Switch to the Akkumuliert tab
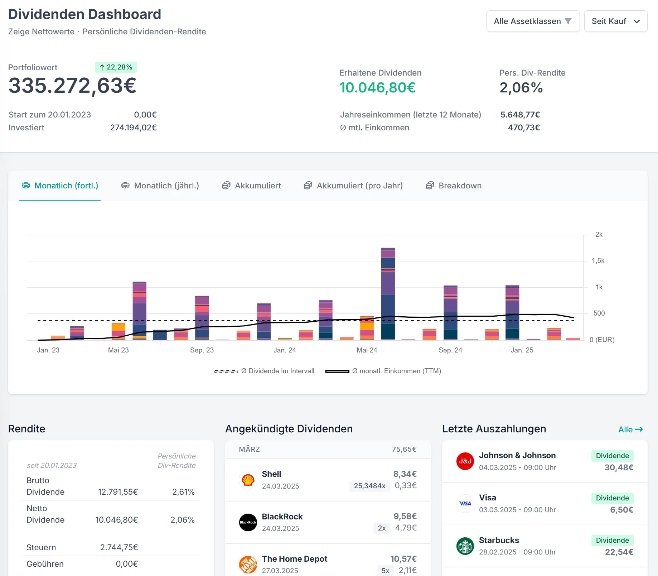Screen dimensions: 658x576 pos(251,186)
